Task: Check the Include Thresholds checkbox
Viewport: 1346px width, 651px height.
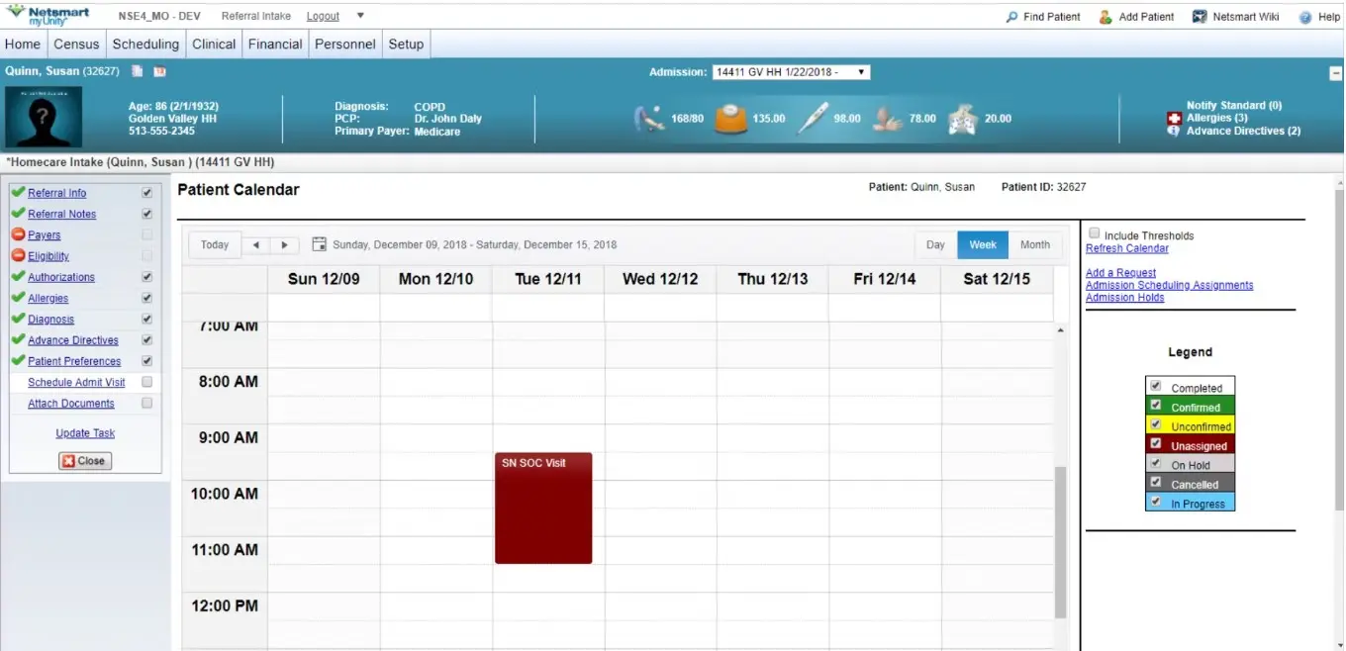Action: tap(1094, 233)
